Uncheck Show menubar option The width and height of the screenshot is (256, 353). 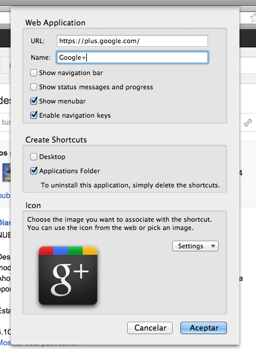click(x=34, y=101)
